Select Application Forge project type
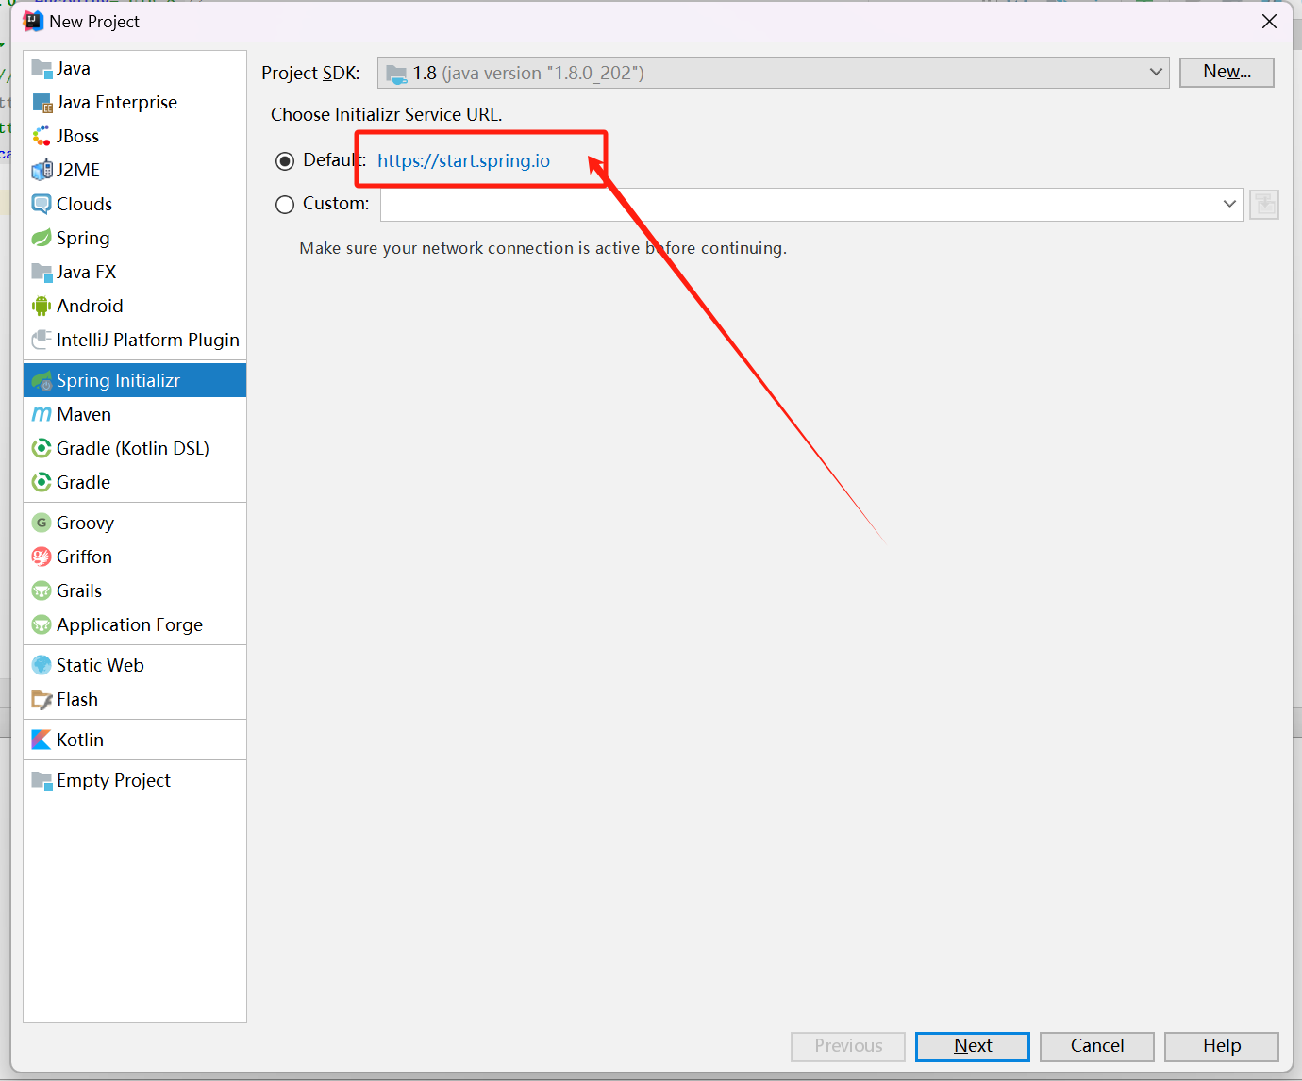The image size is (1302, 1081). coord(135,624)
